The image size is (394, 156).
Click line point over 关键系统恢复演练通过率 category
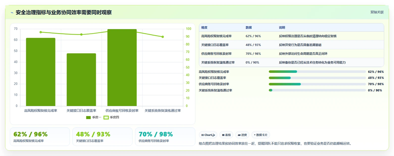pyautogui.click(x=163, y=37)
